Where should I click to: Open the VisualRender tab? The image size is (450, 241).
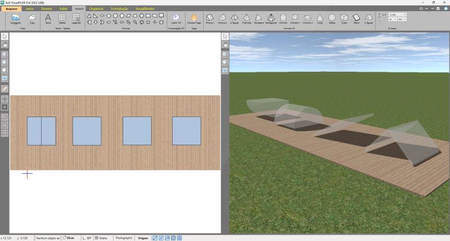click(x=145, y=8)
